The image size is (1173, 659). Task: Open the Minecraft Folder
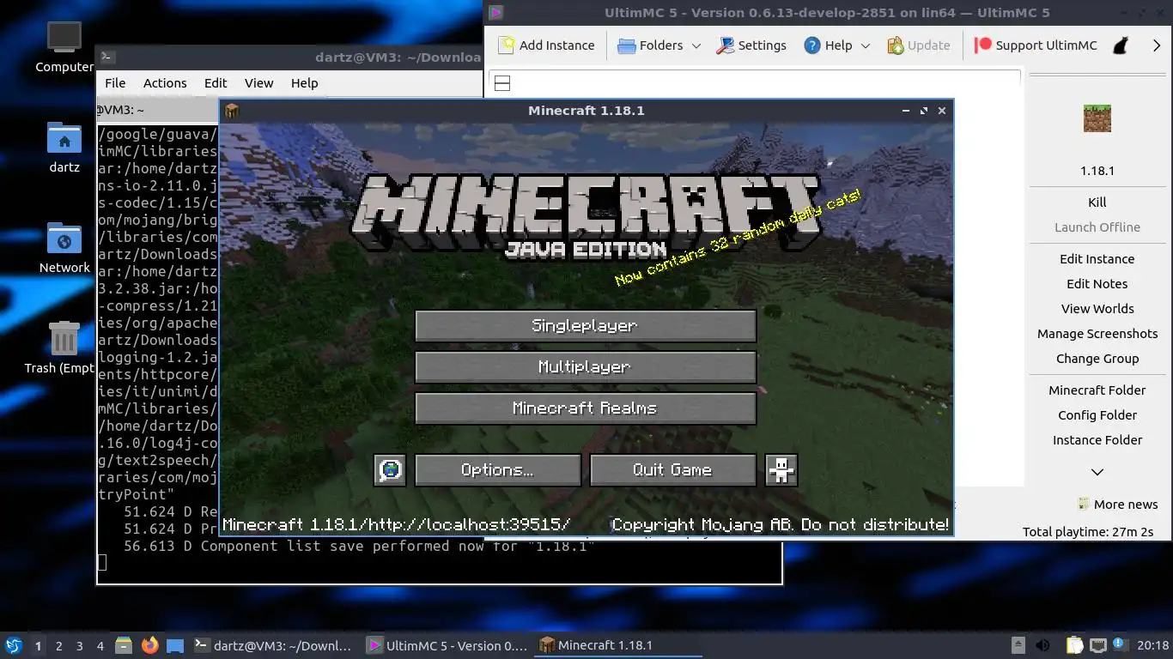[x=1097, y=390]
